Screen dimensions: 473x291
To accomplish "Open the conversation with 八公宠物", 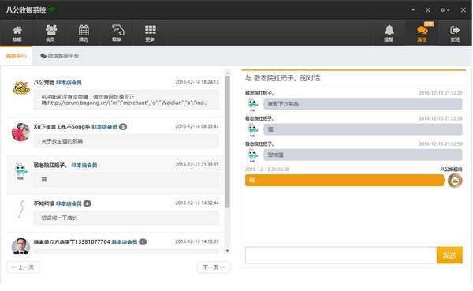I will (x=114, y=94).
